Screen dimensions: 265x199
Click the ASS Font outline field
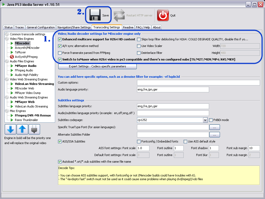(x=179, y=148)
